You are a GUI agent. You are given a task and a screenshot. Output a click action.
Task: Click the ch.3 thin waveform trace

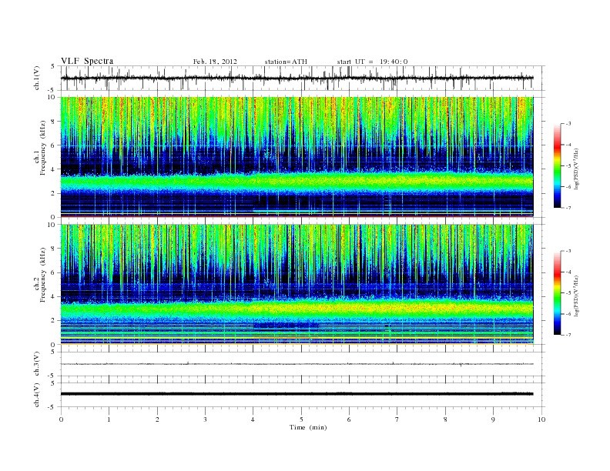coord(297,364)
